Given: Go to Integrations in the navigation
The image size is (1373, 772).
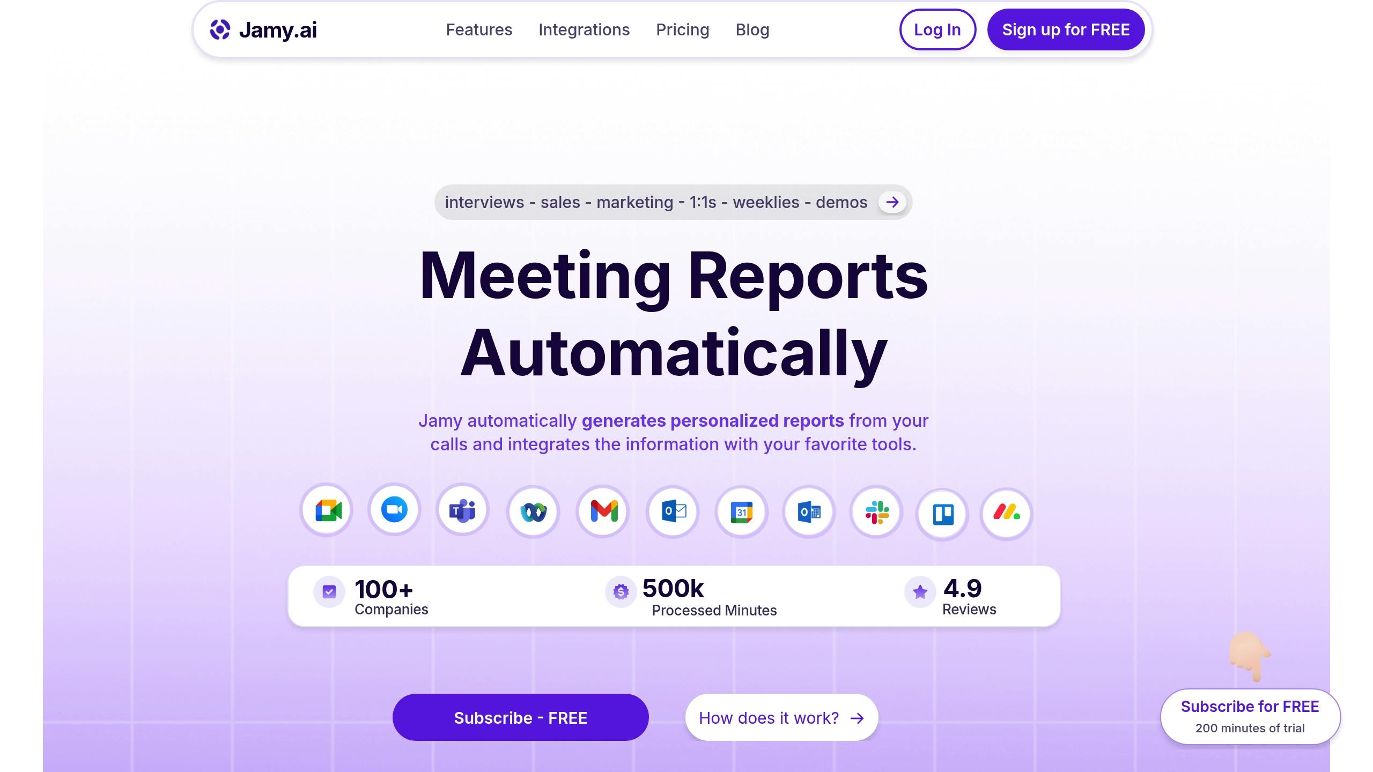Looking at the screenshot, I should coord(584,29).
